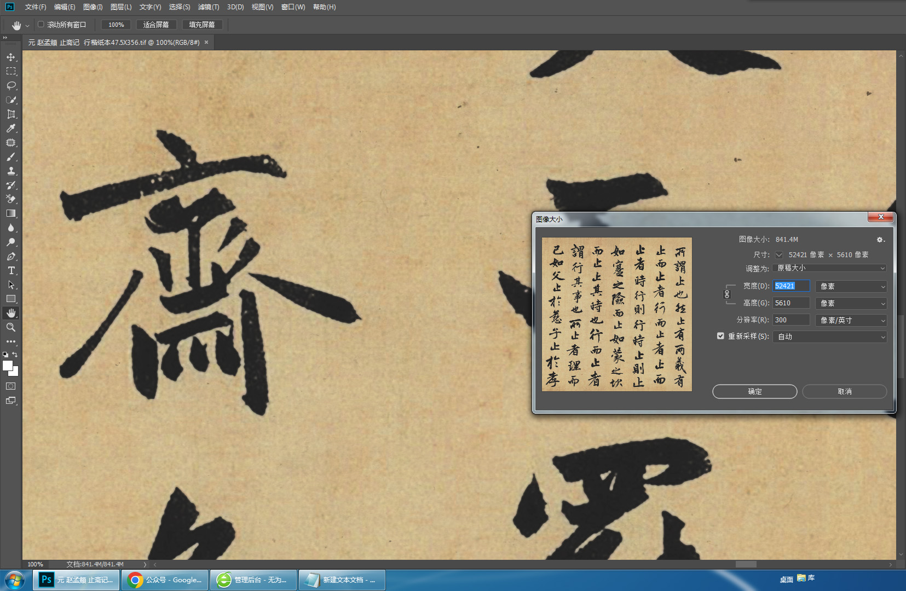Cancel the Image Size dialog
This screenshot has width=906, height=591.
tap(845, 391)
